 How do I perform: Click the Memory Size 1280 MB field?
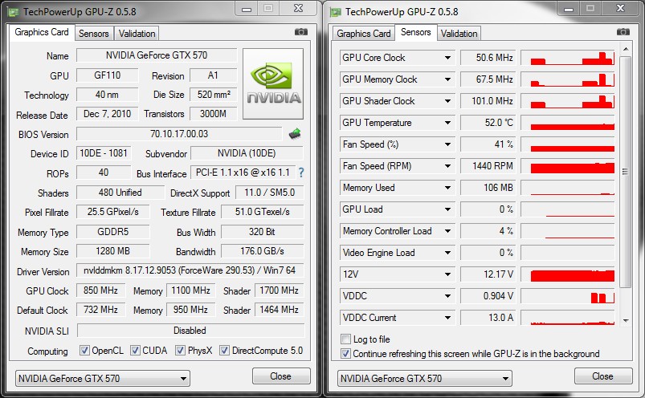113,251
